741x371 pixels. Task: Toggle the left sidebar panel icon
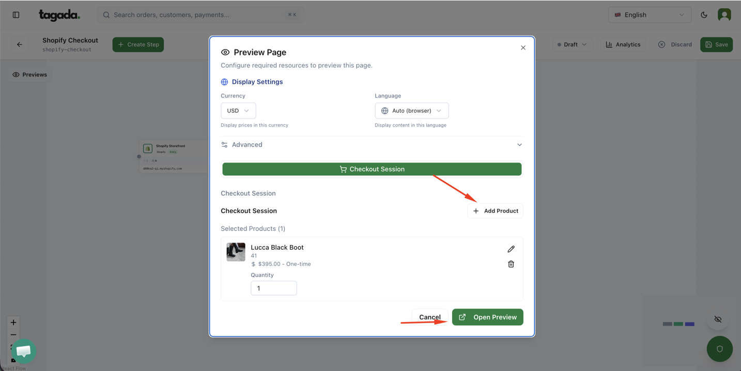tap(16, 15)
